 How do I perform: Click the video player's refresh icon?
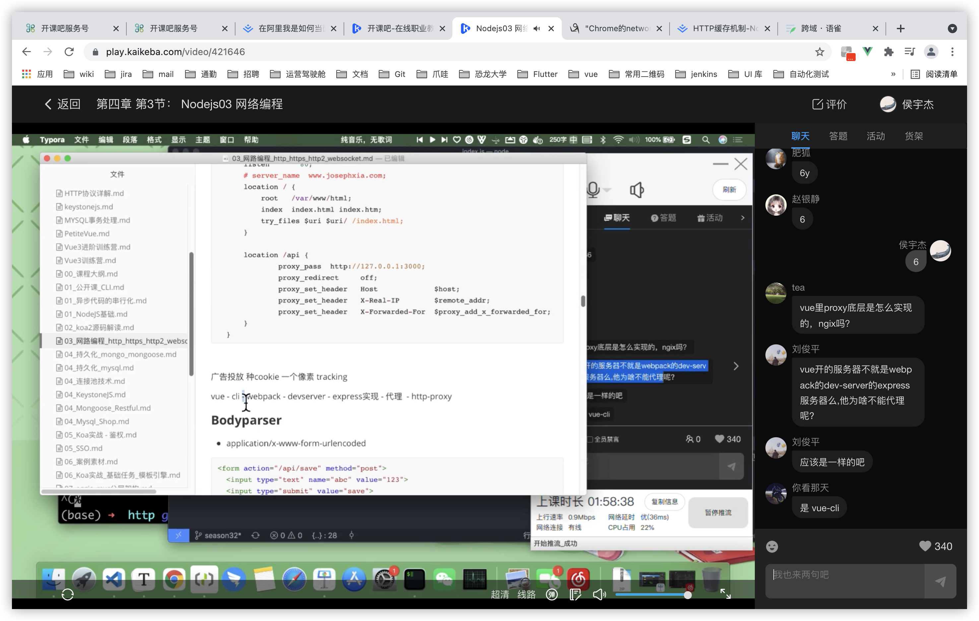point(68,594)
